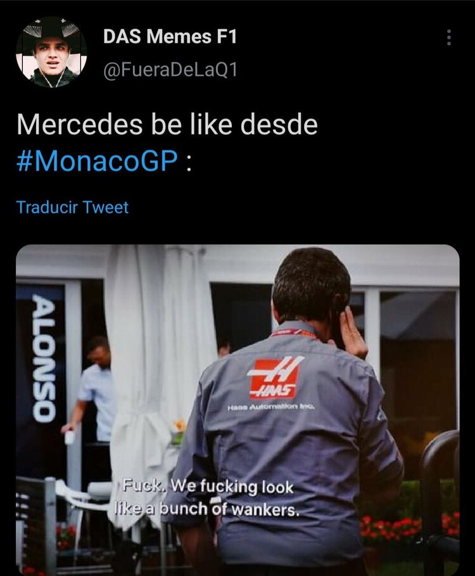This screenshot has height=576, width=475.
Task: Open the DAS Memes F1 profile avatar
Action: [51, 52]
